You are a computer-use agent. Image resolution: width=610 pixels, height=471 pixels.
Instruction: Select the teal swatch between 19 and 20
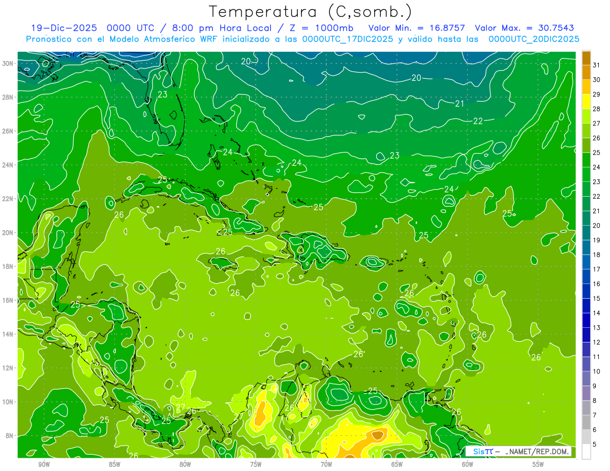(586, 233)
